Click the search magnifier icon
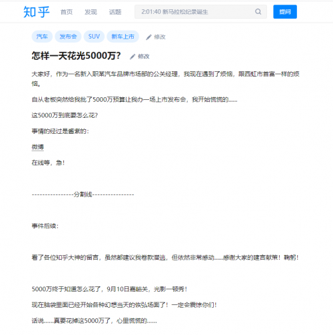 coord(258,11)
